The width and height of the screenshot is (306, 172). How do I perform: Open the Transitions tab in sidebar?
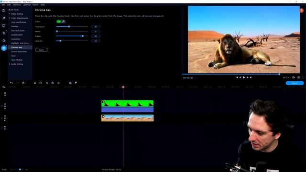(4, 25)
